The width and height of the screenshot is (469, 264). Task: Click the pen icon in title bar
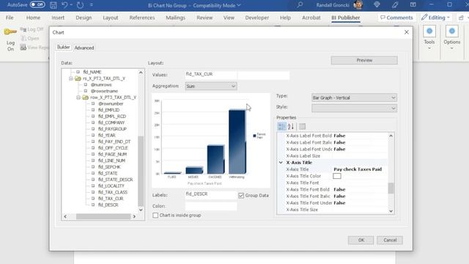pos(395,5)
